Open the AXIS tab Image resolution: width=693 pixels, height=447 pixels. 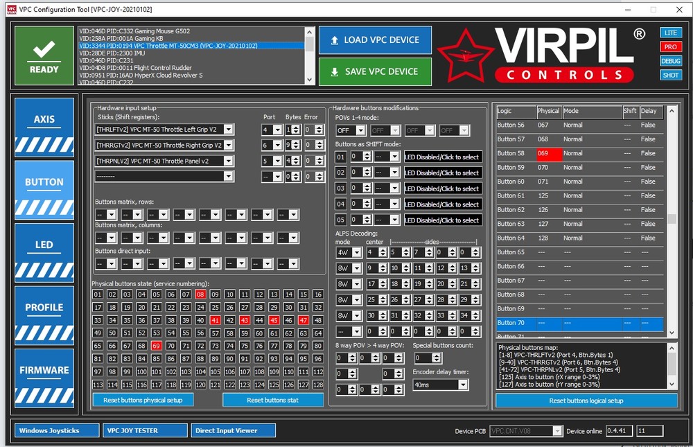pyautogui.click(x=44, y=128)
